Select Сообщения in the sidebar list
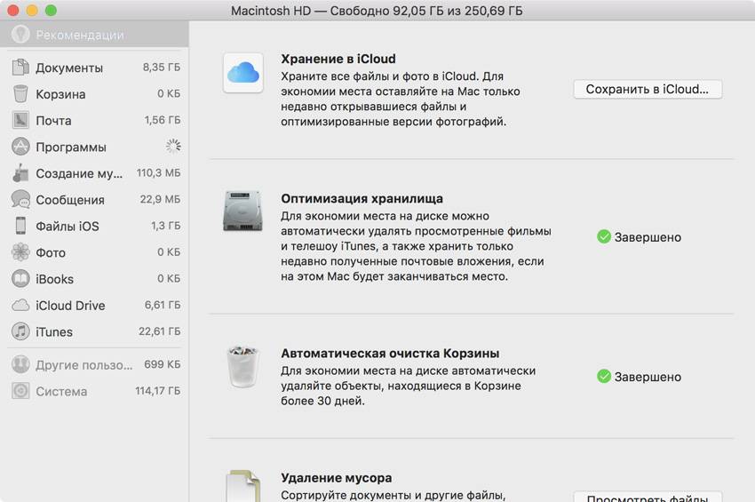 (x=69, y=200)
